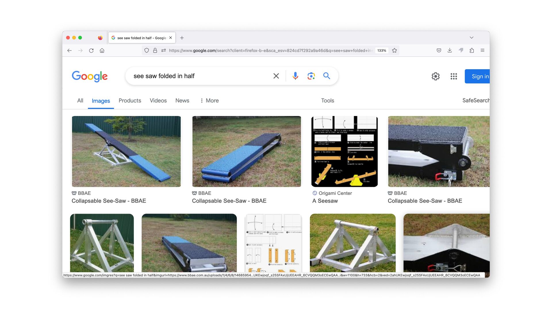This screenshot has width=552, height=310.
Task: Open the list all tabs chevron
Action: click(471, 38)
